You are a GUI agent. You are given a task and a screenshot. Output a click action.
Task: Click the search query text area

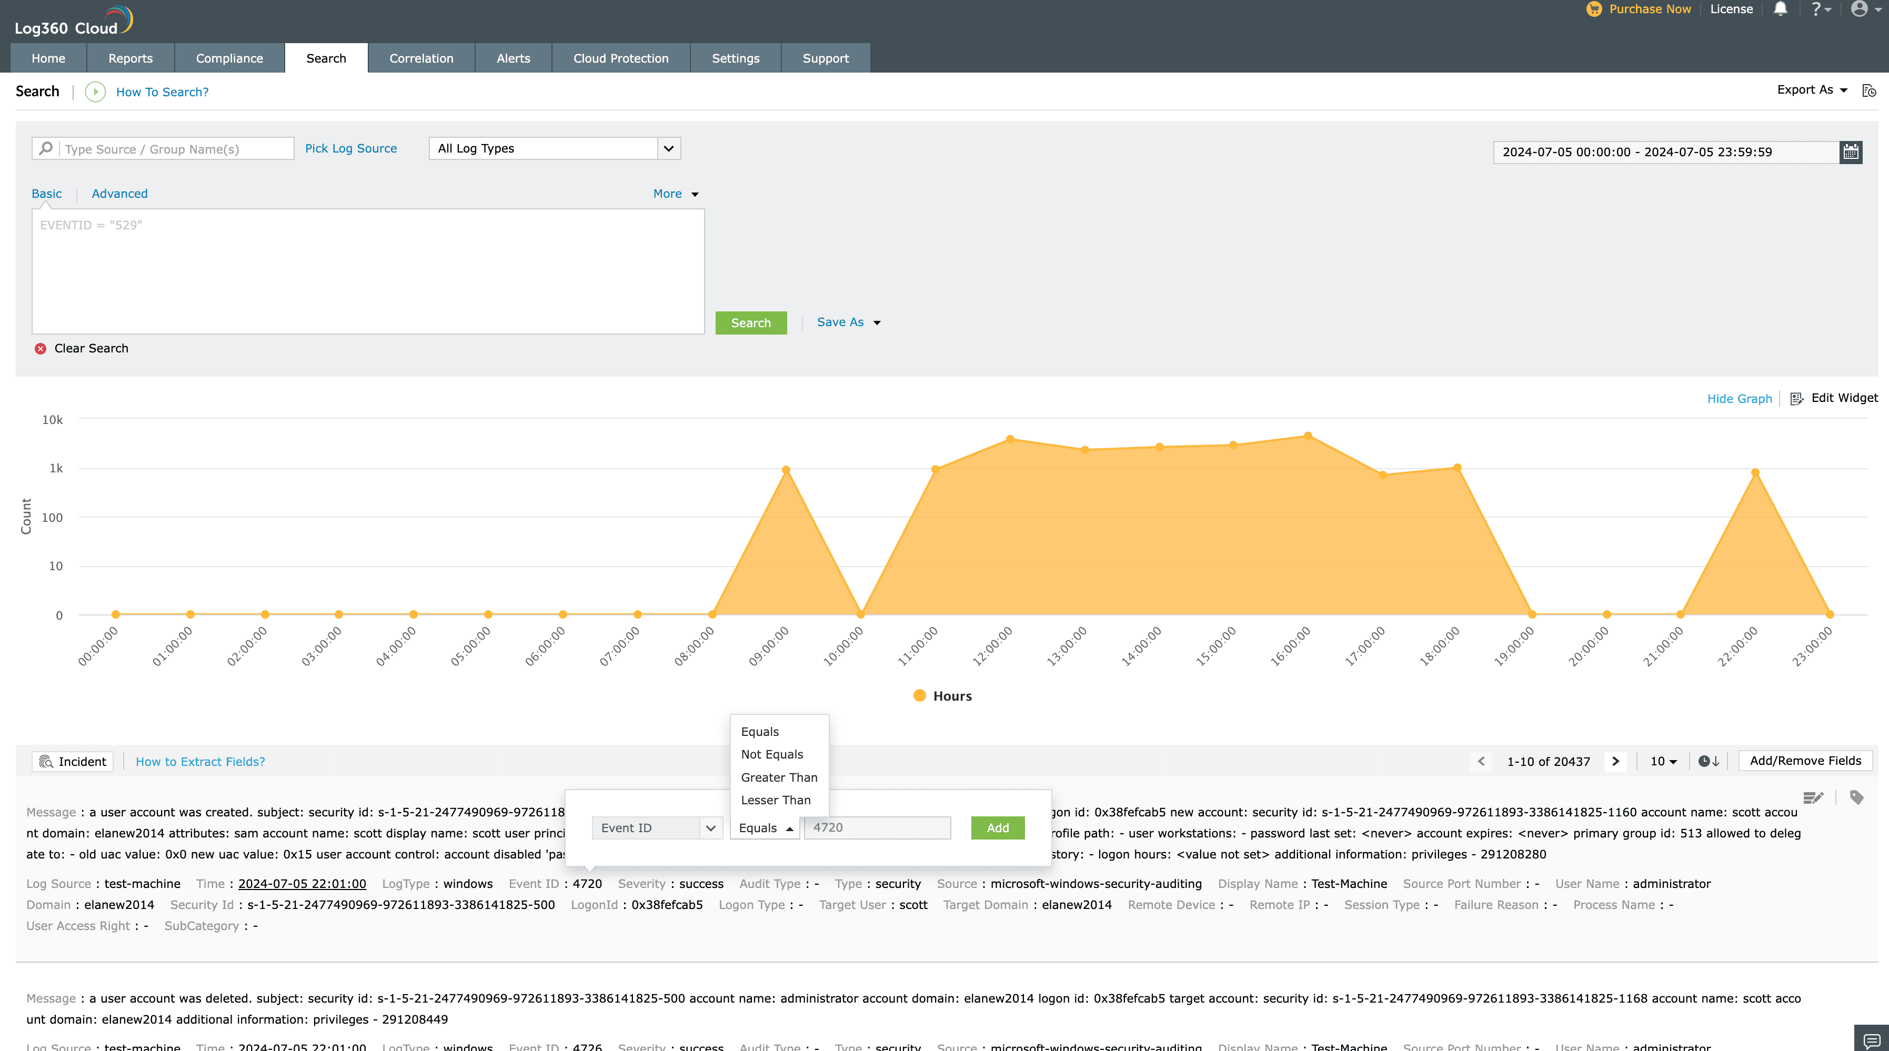pyautogui.click(x=367, y=271)
